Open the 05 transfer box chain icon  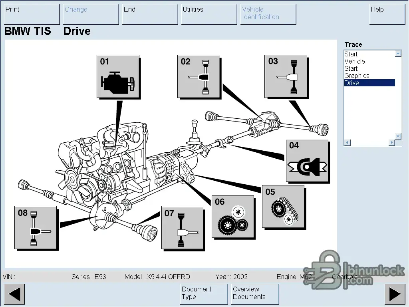point(283,207)
